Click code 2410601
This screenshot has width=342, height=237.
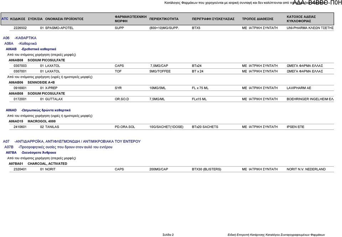(x=20, y=127)
